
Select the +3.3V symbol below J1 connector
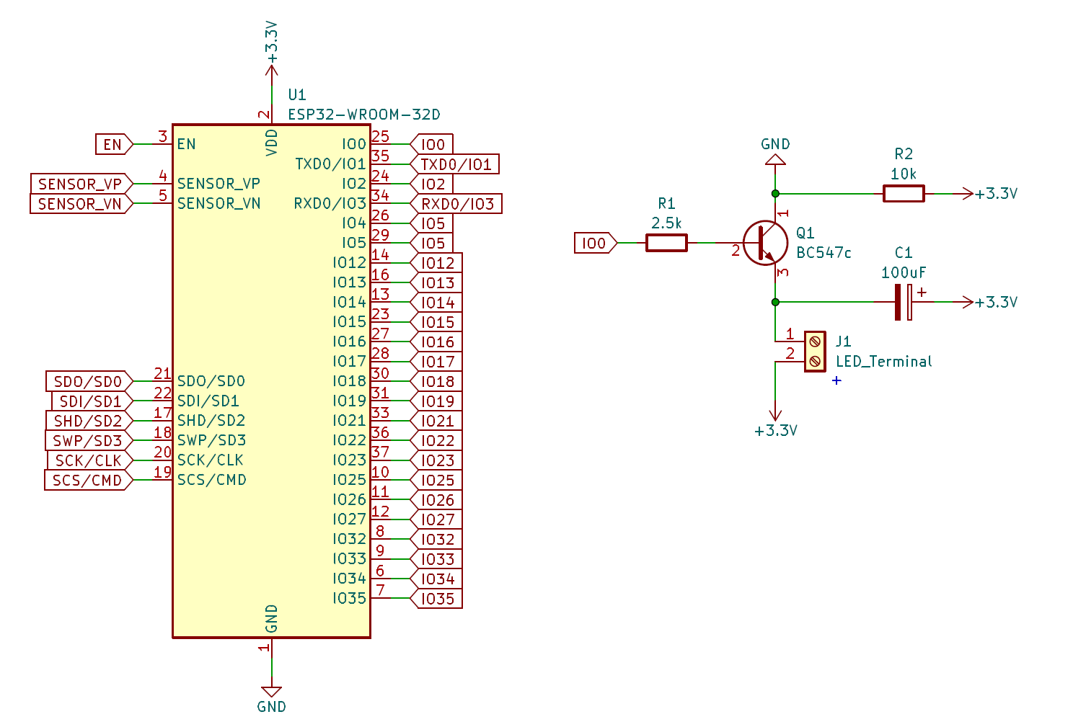point(775,415)
